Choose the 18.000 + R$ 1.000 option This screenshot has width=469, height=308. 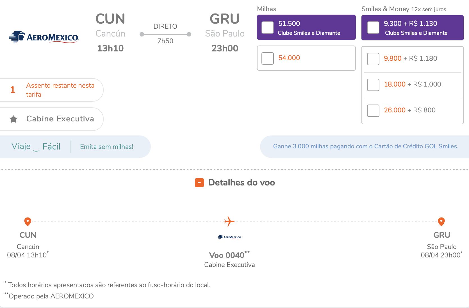pyautogui.click(x=373, y=85)
